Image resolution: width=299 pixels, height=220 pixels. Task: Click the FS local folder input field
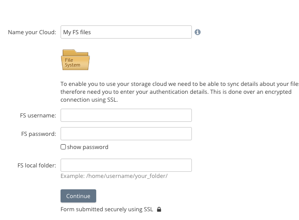[x=126, y=165]
